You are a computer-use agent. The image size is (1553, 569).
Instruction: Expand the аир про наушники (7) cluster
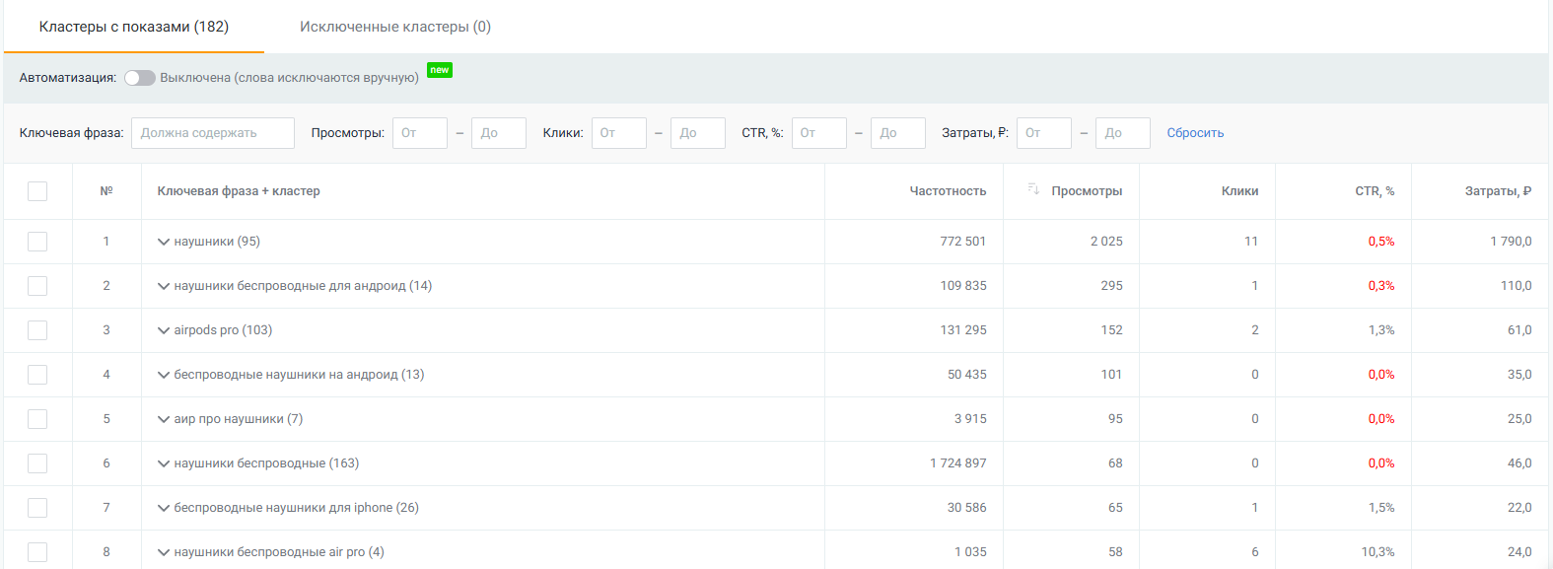pos(164,419)
